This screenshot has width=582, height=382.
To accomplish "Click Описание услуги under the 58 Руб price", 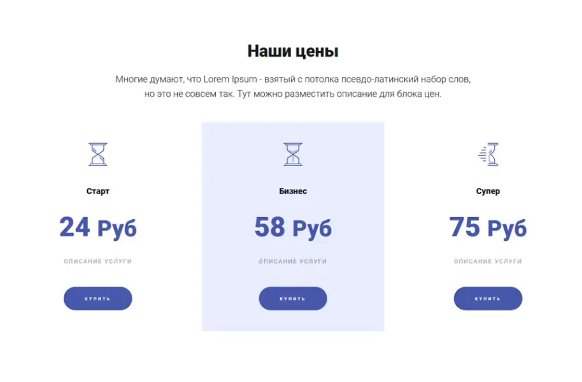I will pyautogui.click(x=293, y=262).
